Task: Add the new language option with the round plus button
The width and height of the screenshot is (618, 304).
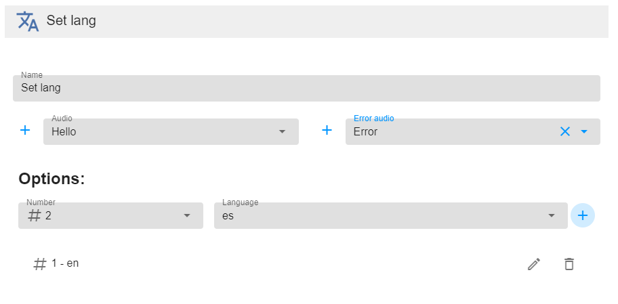Action: tap(583, 215)
